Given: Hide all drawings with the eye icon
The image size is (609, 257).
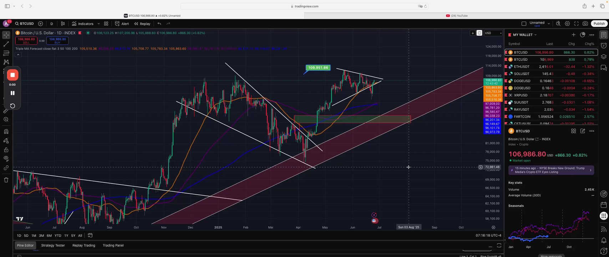Looking at the screenshot, I should click(6, 158).
